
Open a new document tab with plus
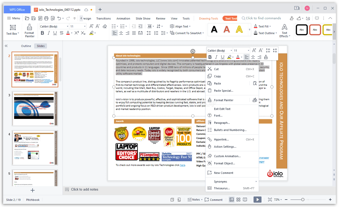[x=100, y=10]
